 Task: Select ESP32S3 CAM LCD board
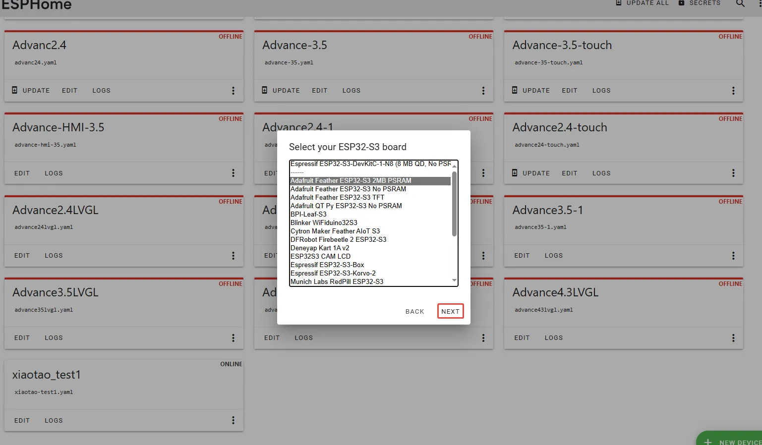click(370, 257)
